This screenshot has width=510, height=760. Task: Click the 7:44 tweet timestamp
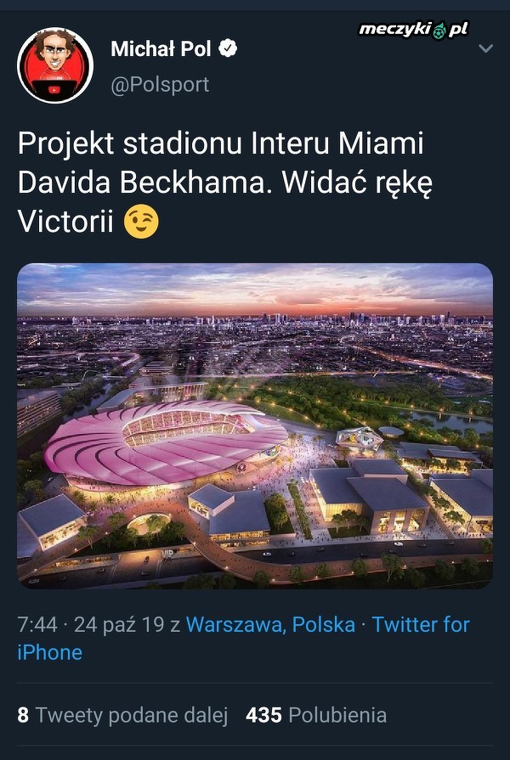37,624
